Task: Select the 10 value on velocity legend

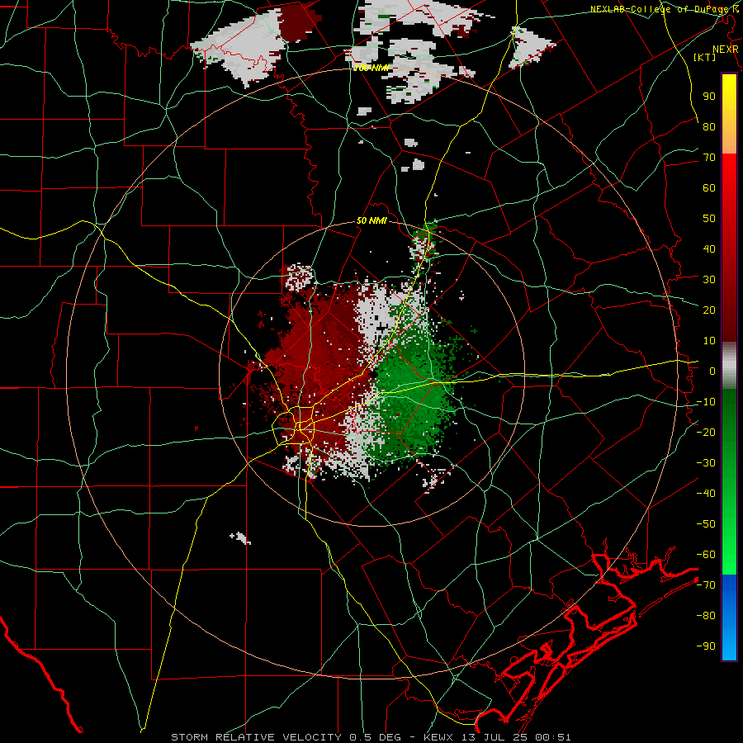Action: (x=709, y=341)
